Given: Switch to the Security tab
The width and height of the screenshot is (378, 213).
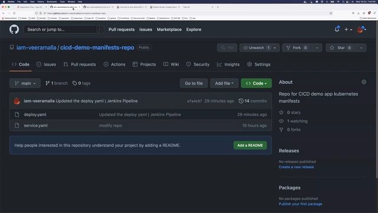Looking at the screenshot, I should 198,64.
